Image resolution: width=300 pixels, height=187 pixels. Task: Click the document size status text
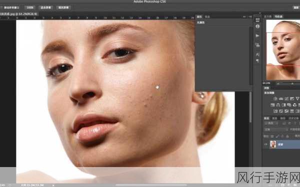32,185
